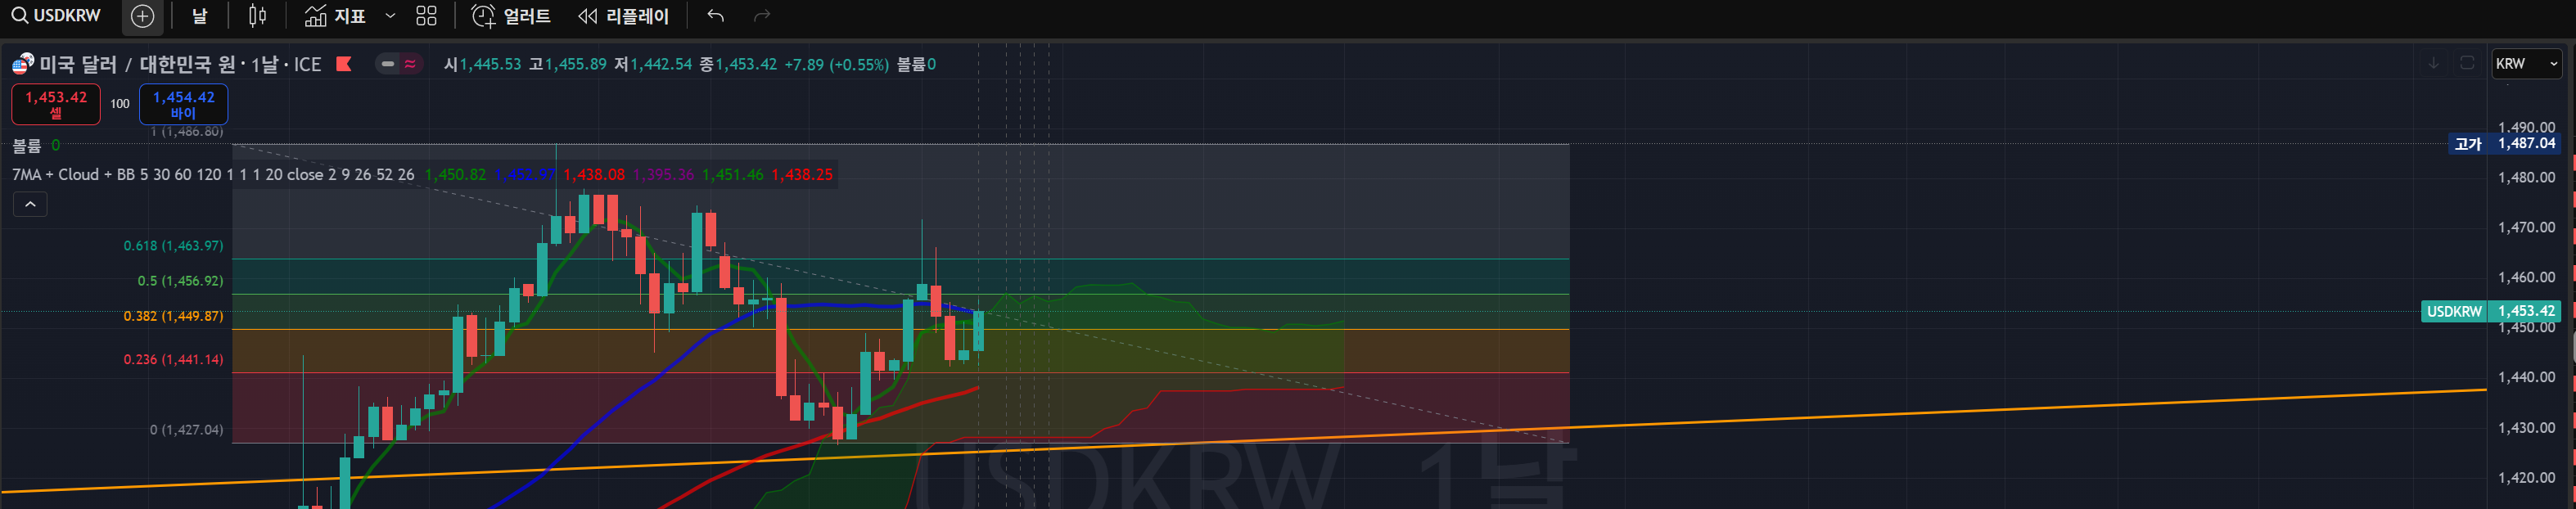Toggle the pink wave icon in legend
2576x509 pixels.
pyautogui.click(x=410, y=64)
